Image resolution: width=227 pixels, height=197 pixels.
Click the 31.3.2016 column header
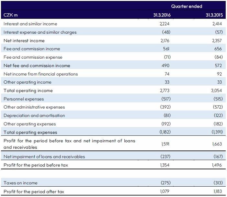[x=162, y=15]
